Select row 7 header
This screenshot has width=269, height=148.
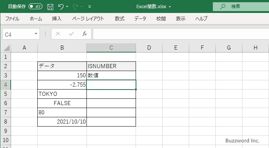[6, 112]
